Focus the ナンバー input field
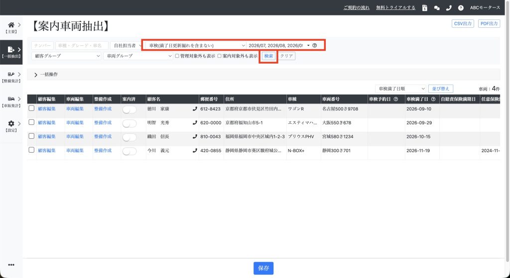 coord(43,45)
